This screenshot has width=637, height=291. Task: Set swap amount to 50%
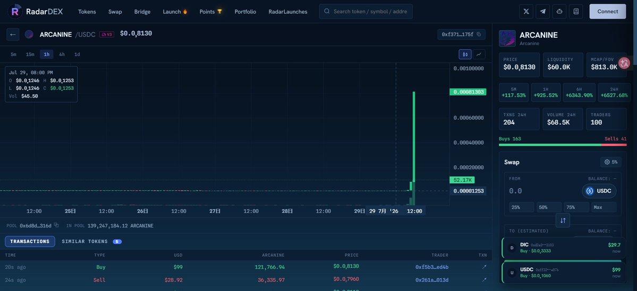549,207
